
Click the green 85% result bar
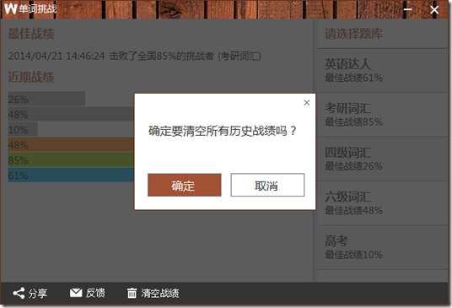(71, 160)
